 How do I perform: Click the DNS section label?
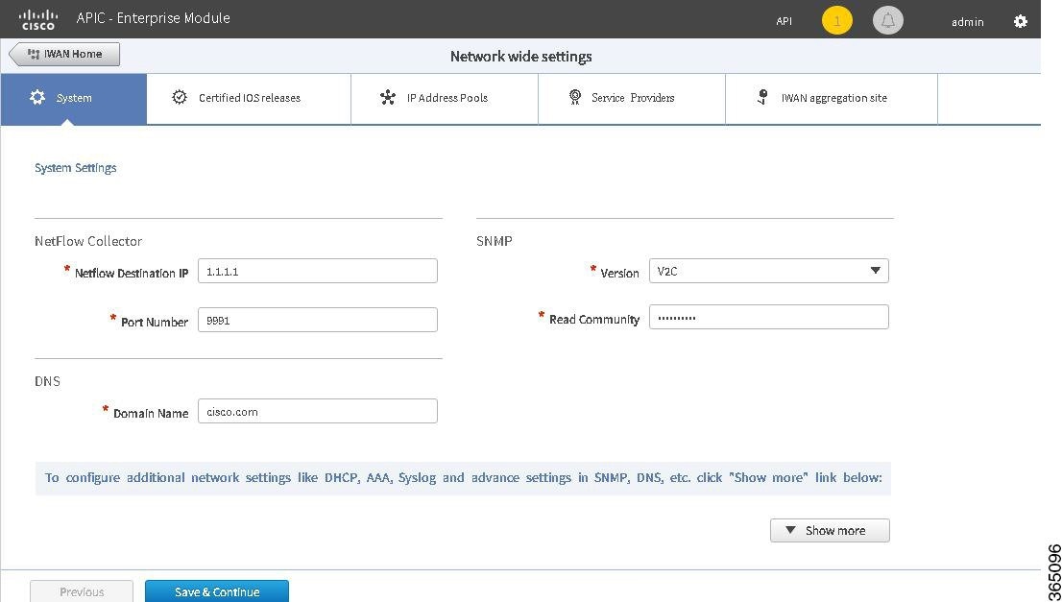coord(47,381)
